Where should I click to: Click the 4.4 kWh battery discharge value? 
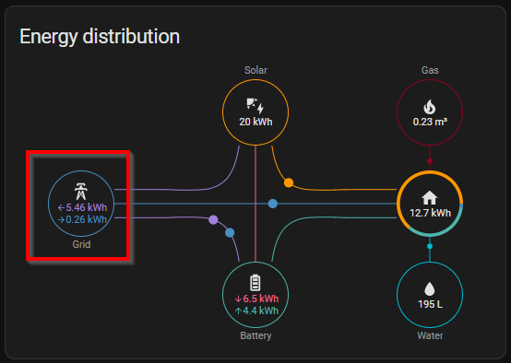click(x=256, y=310)
